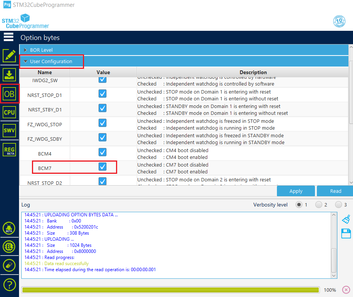Open the CPU view icon

[9, 112]
